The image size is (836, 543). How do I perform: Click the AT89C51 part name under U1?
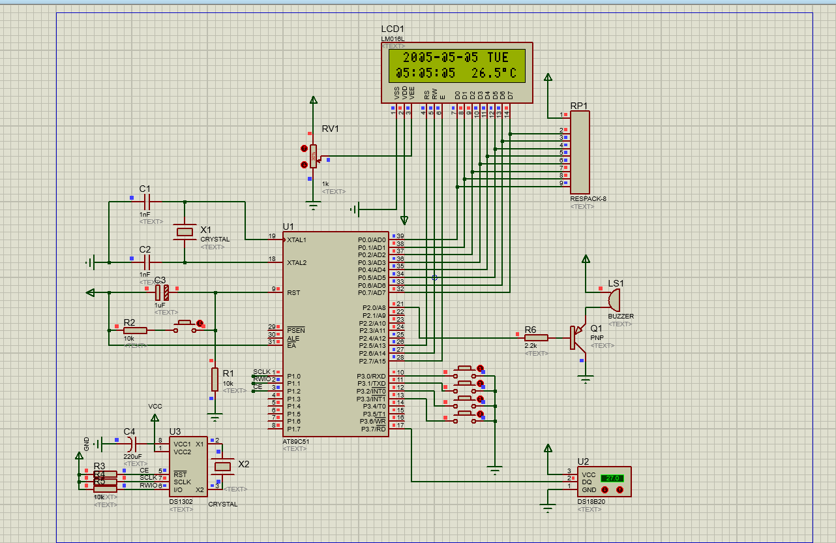tap(296, 442)
